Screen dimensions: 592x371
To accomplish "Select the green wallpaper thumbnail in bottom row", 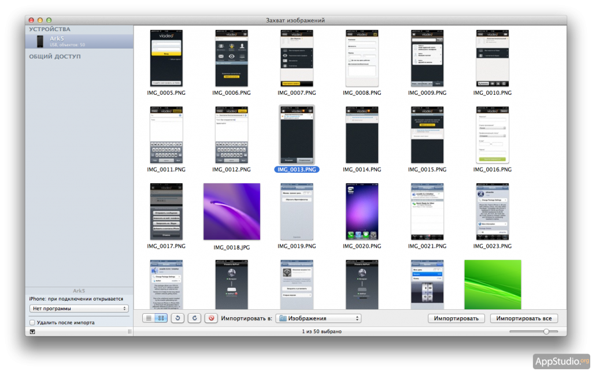I will click(493, 284).
